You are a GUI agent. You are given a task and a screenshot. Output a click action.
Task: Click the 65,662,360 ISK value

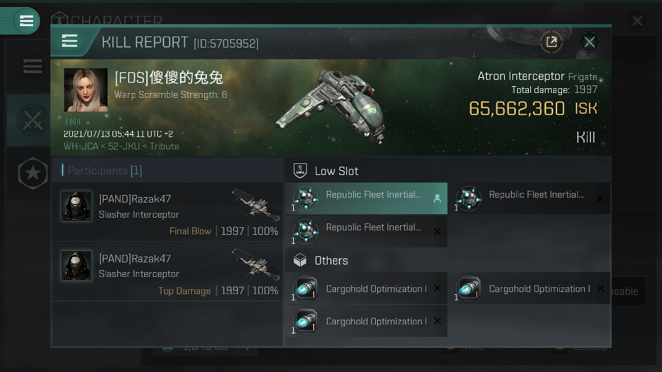(532, 108)
